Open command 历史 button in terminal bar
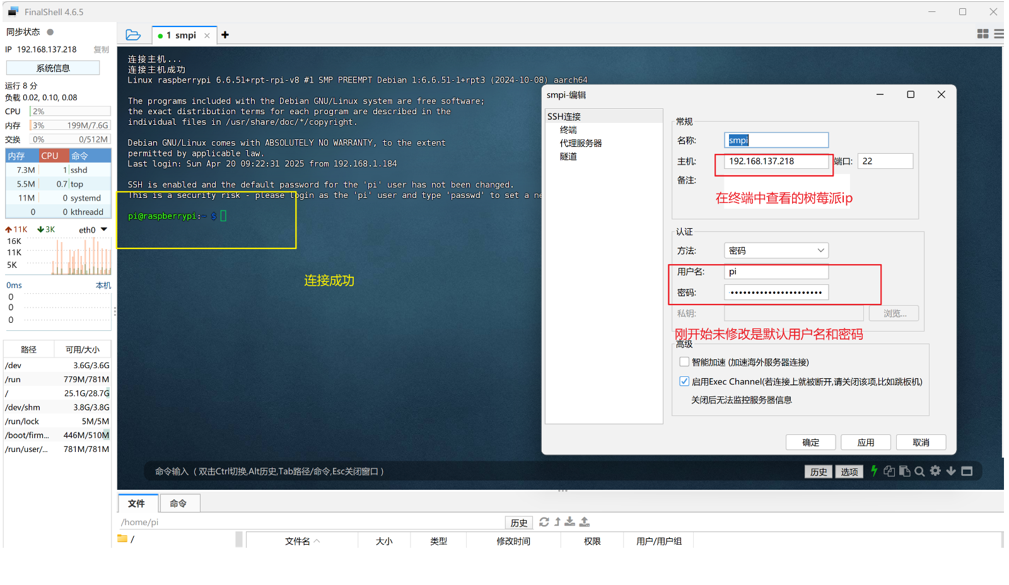Viewport: 1009px width, 585px height. pyautogui.click(x=819, y=472)
